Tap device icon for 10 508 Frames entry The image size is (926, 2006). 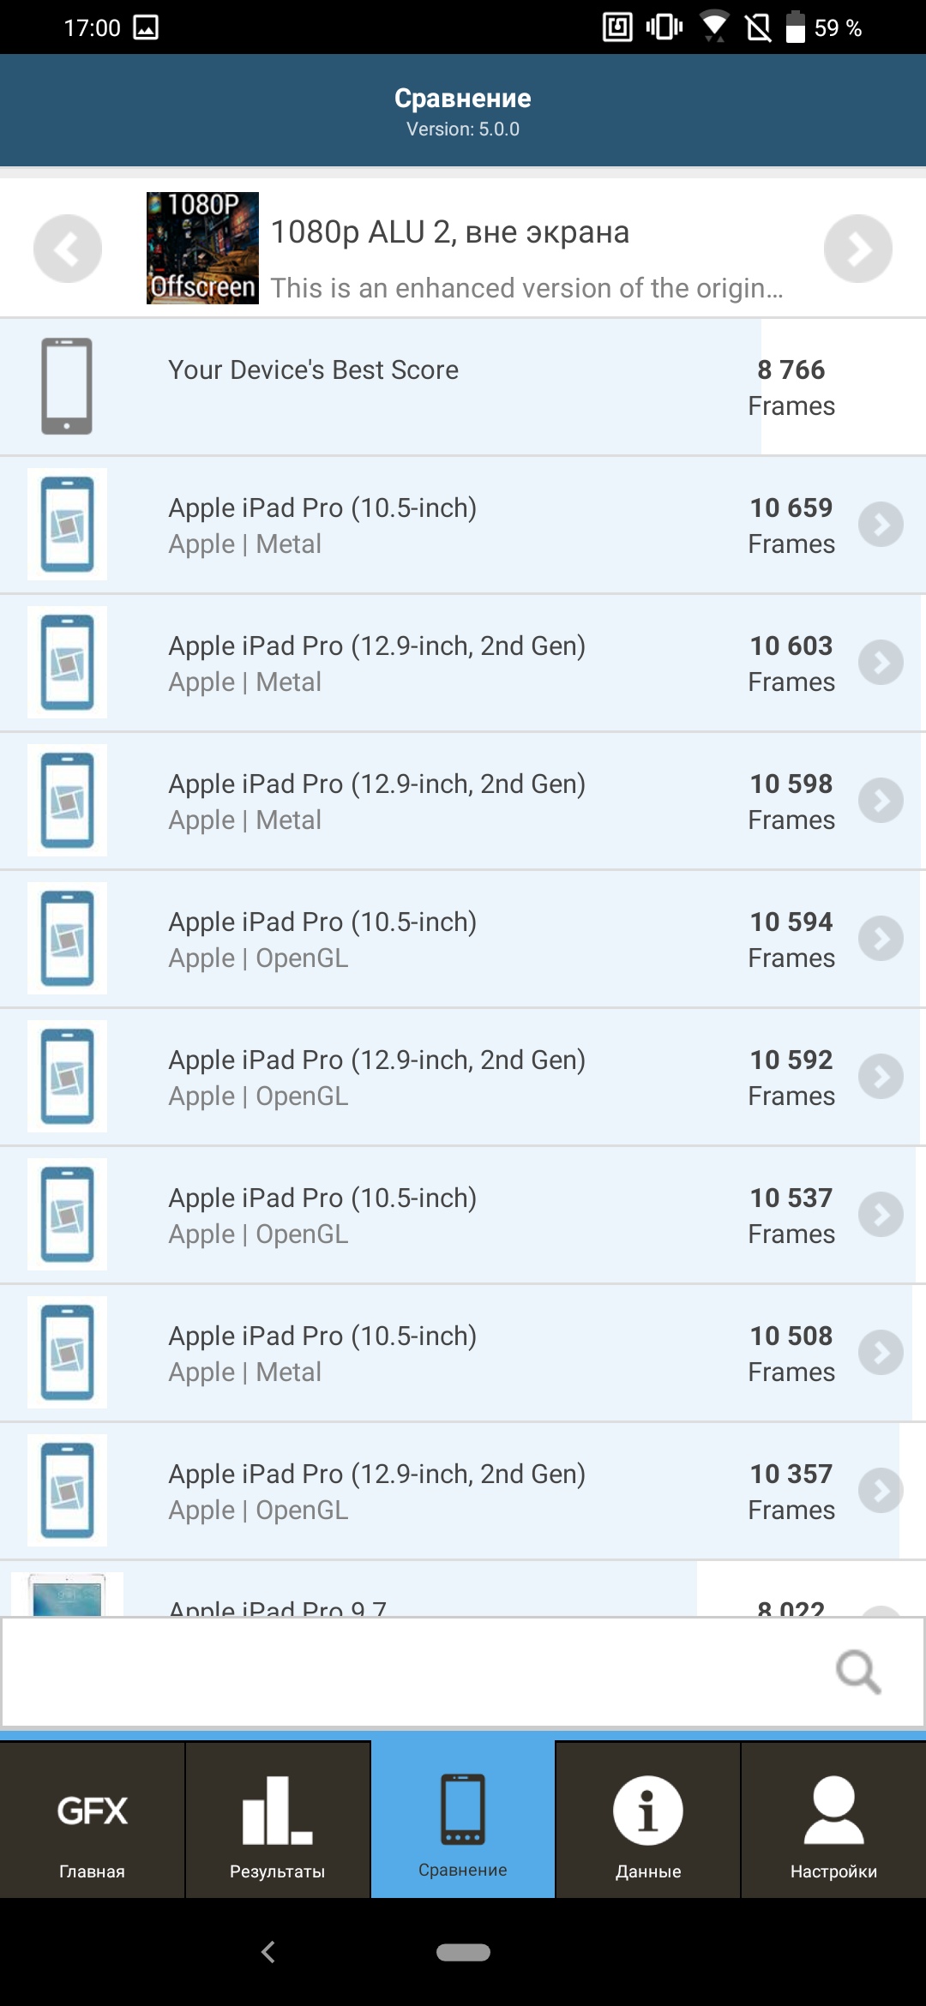tap(68, 1353)
